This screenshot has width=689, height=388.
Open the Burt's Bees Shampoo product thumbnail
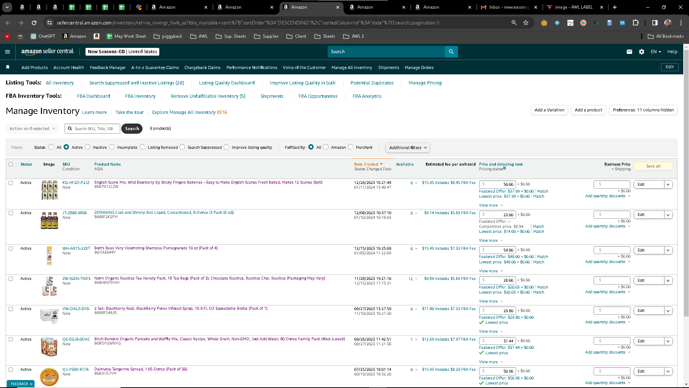click(x=49, y=255)
